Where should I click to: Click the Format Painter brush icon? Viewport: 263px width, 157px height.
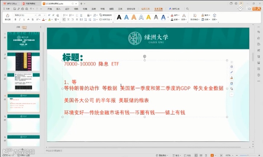(x=8, y=16)
